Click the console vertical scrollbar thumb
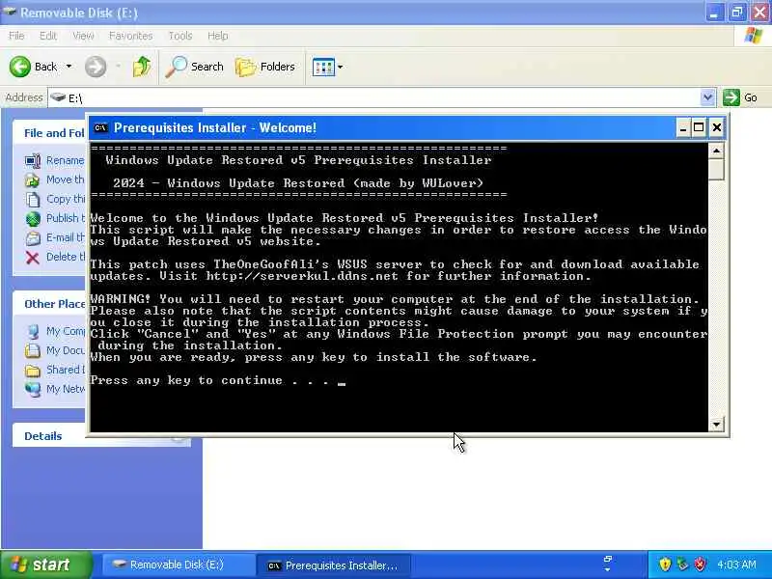772x579 pixels. (x=716, y=170)
